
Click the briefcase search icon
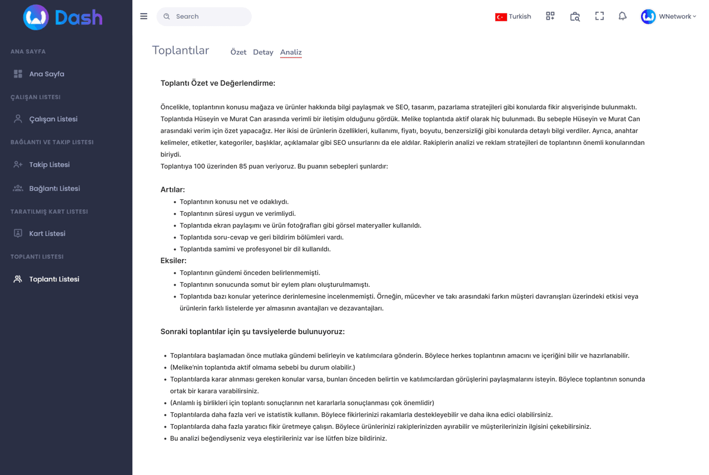575,17
